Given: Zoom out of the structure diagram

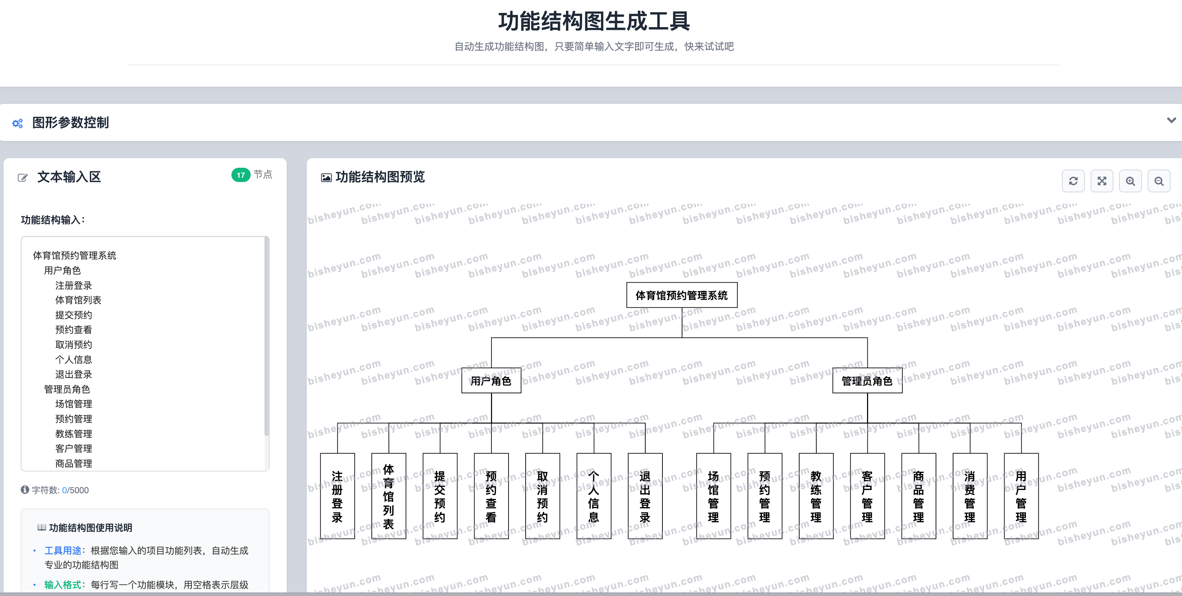Looking at the screenshot, I should [1158, 181].
